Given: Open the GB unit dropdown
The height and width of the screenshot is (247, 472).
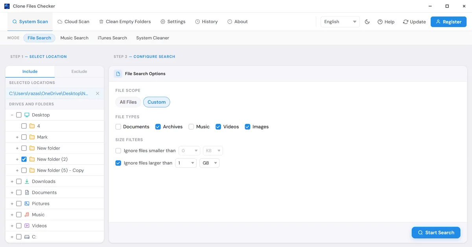Looking at the screenshot, I should [209, 163].
